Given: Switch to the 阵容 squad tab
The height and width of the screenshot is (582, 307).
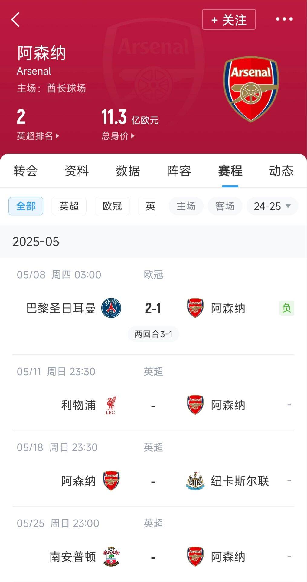Looking at the screenshot, I should click(x=179, y=171).
